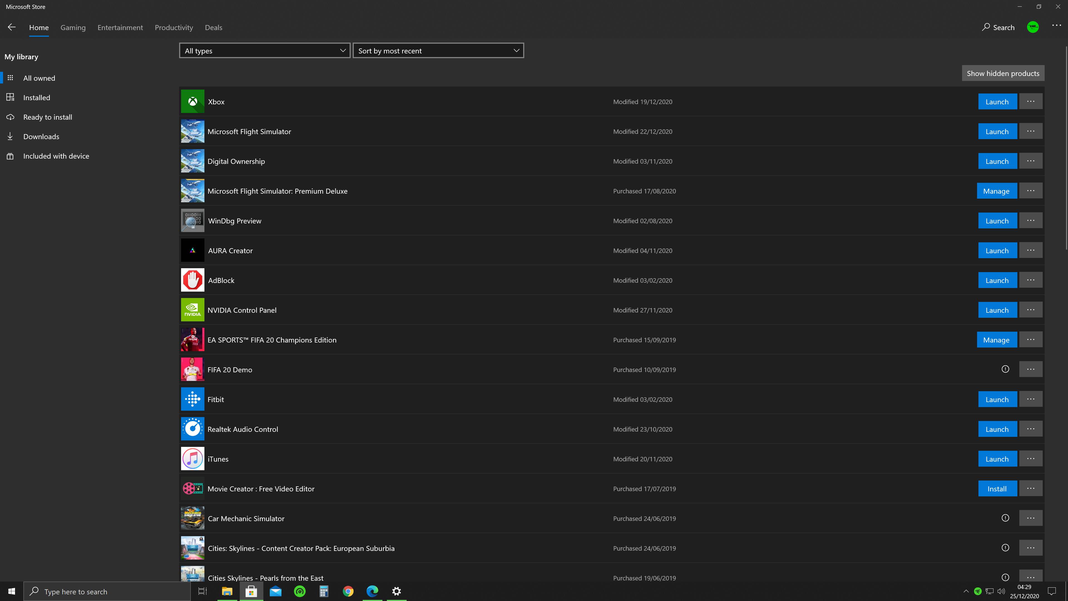Open Microsoft Edge from the taskbar
This screenshot has height=601, width=1068.
(372, 592)
